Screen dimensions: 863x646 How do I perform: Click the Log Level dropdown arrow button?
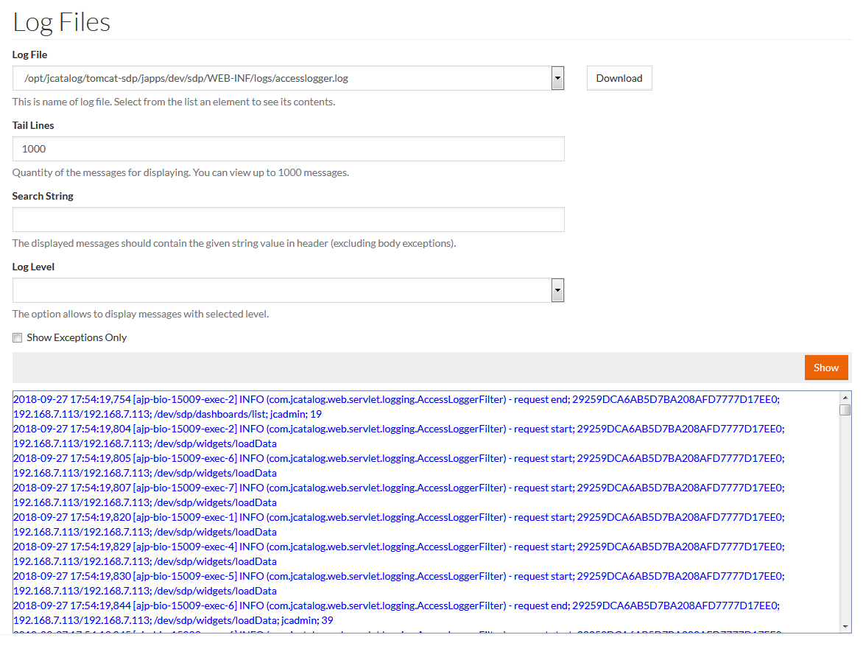coord(557,290)
